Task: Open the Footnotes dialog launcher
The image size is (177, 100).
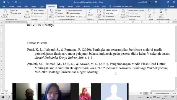Action: [x=46, y=19]
